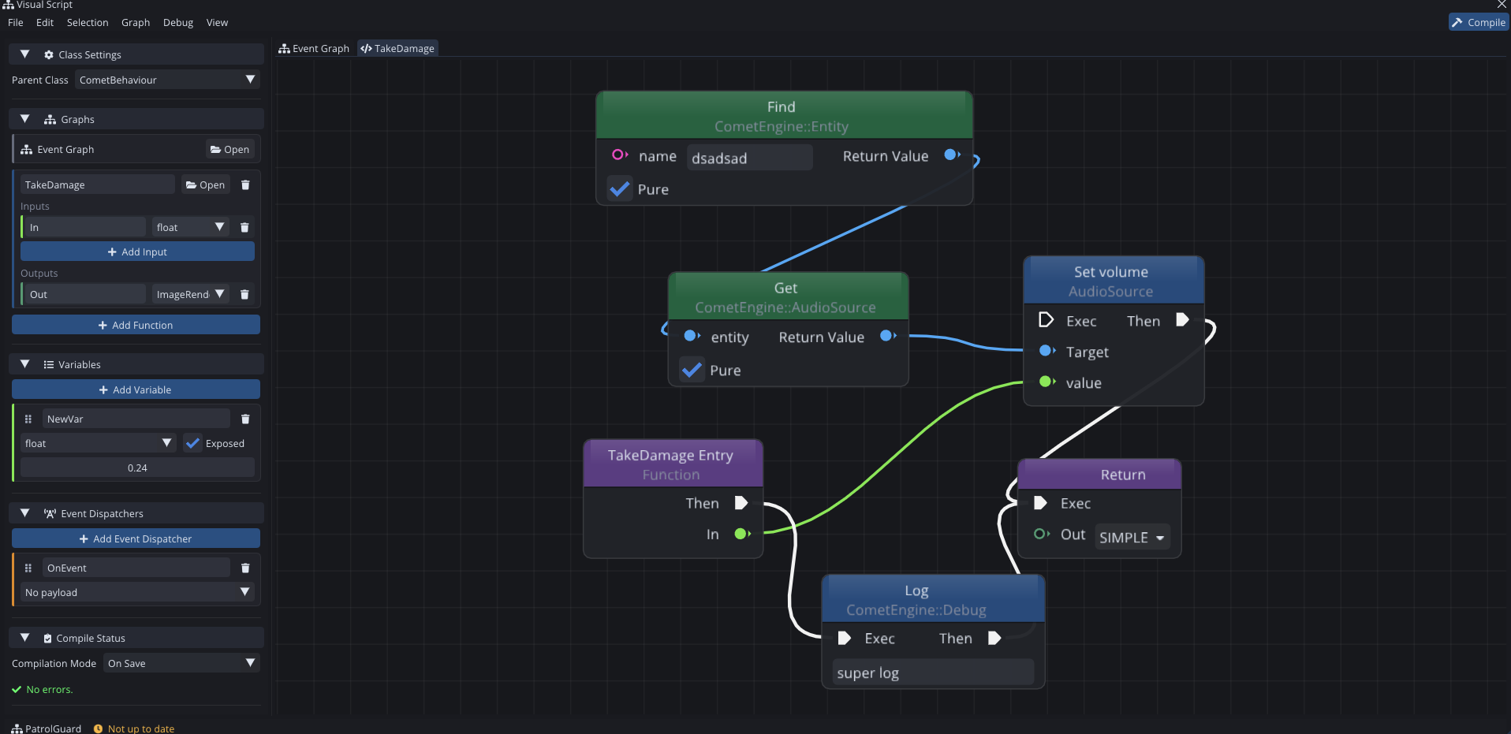1511x734 pixels.
Task: Open the Selection menu
Action: pyautogui.click(x=88, y=22)
